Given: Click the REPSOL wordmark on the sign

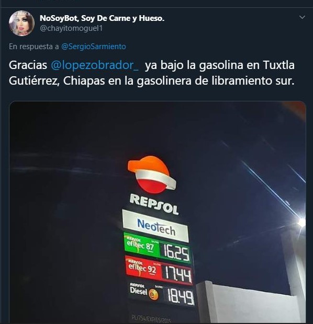Looking at the screenshot, I should (154, 204).
